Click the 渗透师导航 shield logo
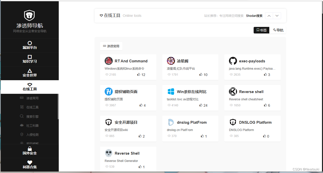323x173 pixels. [29, 15]
